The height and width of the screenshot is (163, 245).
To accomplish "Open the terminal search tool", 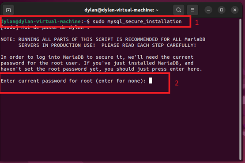I will 179,10.
